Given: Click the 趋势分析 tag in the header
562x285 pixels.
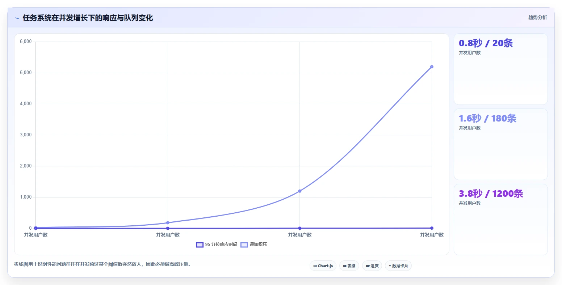Looking at the screenshot, I should pos(537,17).
